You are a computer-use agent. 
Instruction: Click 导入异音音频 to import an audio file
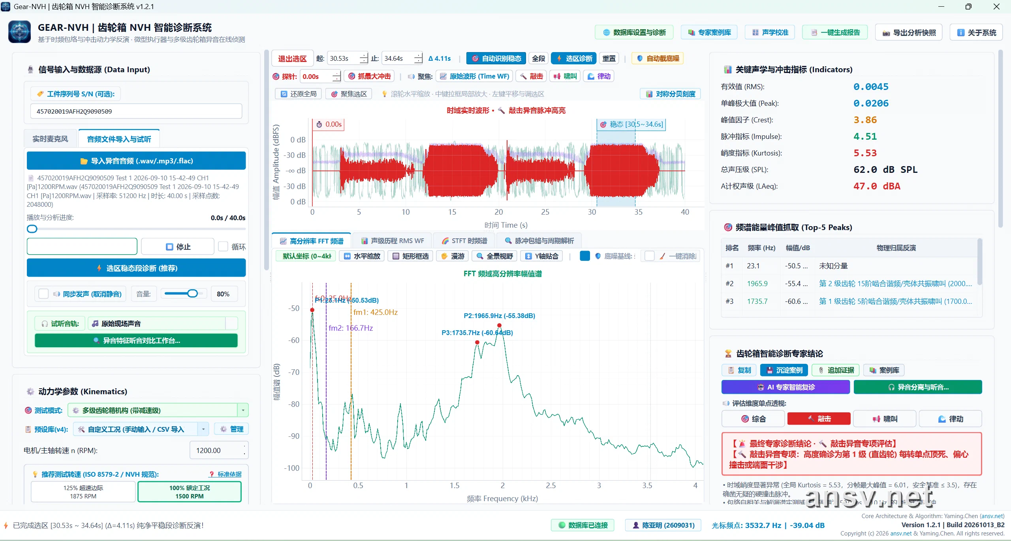click(136, 161)
